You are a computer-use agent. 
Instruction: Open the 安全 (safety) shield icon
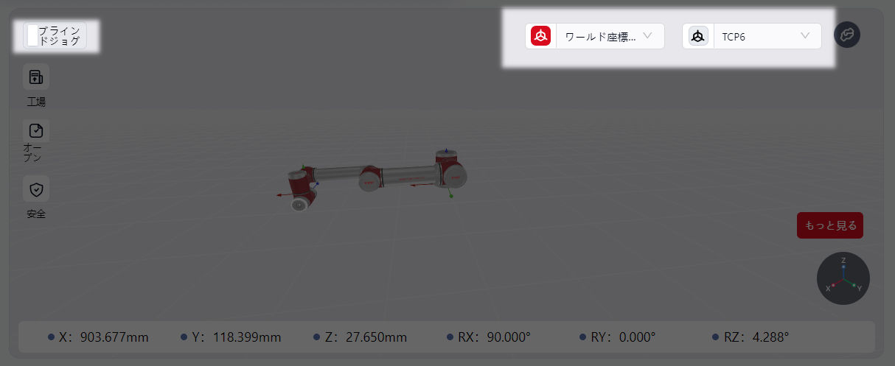(x=36, y=189)
